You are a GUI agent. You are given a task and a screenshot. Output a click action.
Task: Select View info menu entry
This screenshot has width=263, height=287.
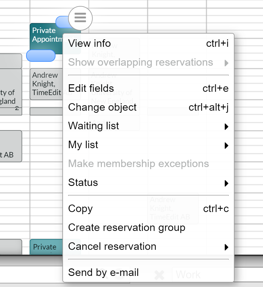pyautogui.click(x=148, y=43)
